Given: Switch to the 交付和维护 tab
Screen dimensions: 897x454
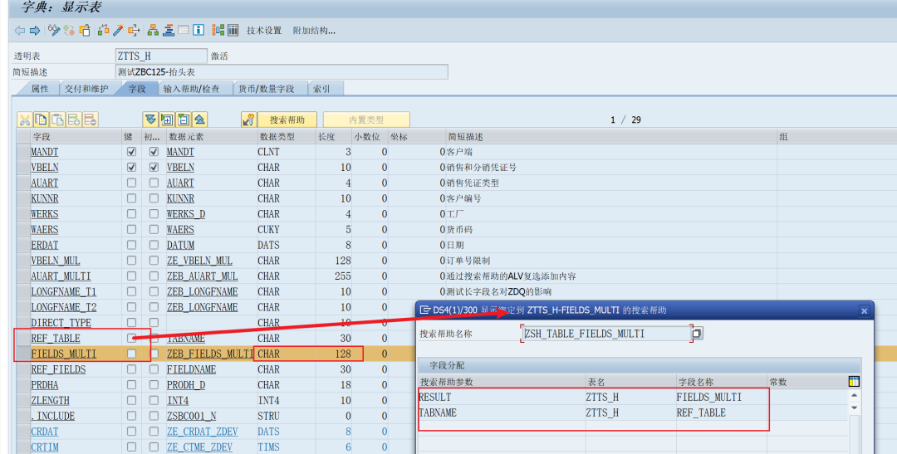Looking at the screenshot, I should click(86, 89).
